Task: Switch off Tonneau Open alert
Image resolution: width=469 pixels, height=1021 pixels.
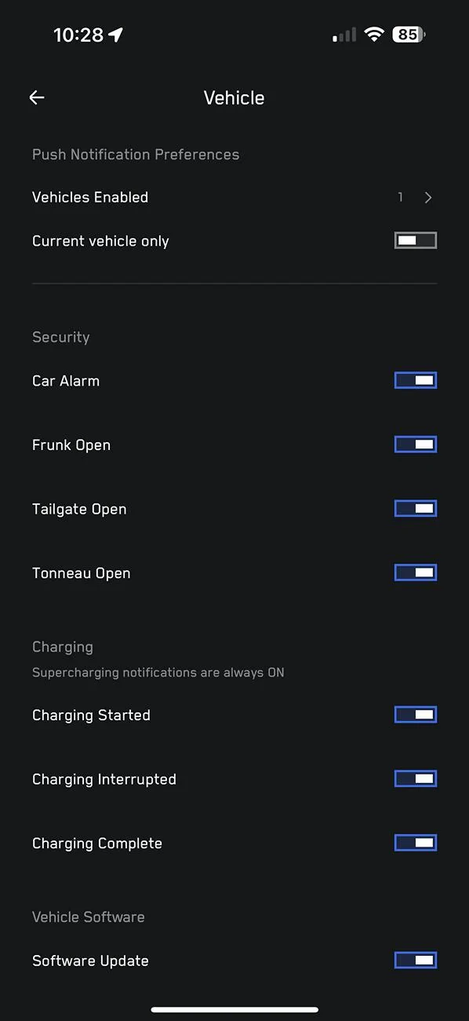Action: click(416, 573)
